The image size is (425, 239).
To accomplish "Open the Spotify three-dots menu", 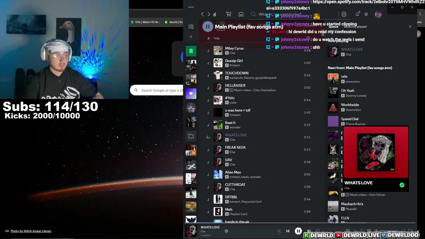I will click(191, 7).
